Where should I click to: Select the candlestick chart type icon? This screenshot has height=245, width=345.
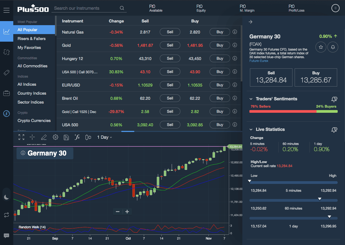pos(88,137)
